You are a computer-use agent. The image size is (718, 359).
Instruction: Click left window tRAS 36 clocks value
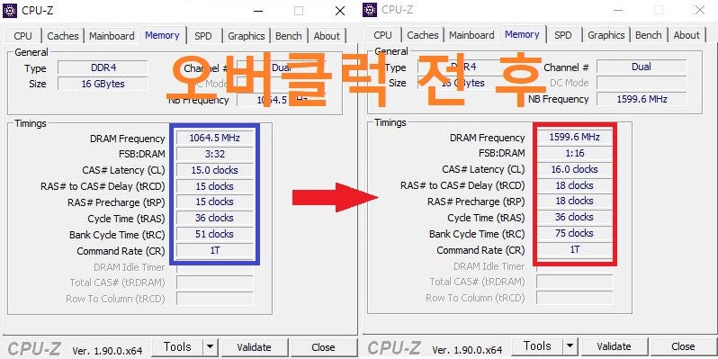point(214,218)
